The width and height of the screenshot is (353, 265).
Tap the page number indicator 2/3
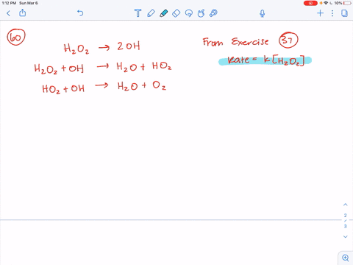tap(346, 221)
